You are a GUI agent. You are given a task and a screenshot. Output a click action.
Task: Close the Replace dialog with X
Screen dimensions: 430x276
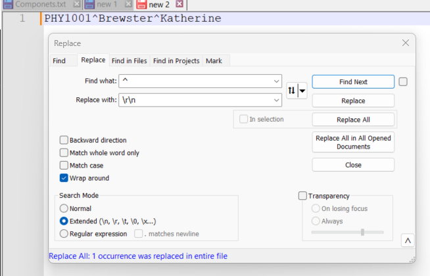[406, 43]
